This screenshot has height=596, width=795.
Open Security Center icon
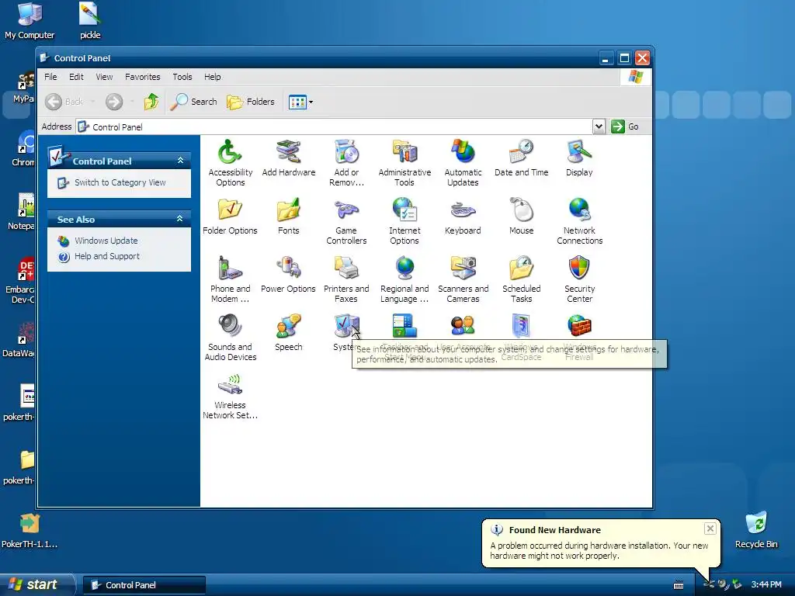[x=579, y=279]
